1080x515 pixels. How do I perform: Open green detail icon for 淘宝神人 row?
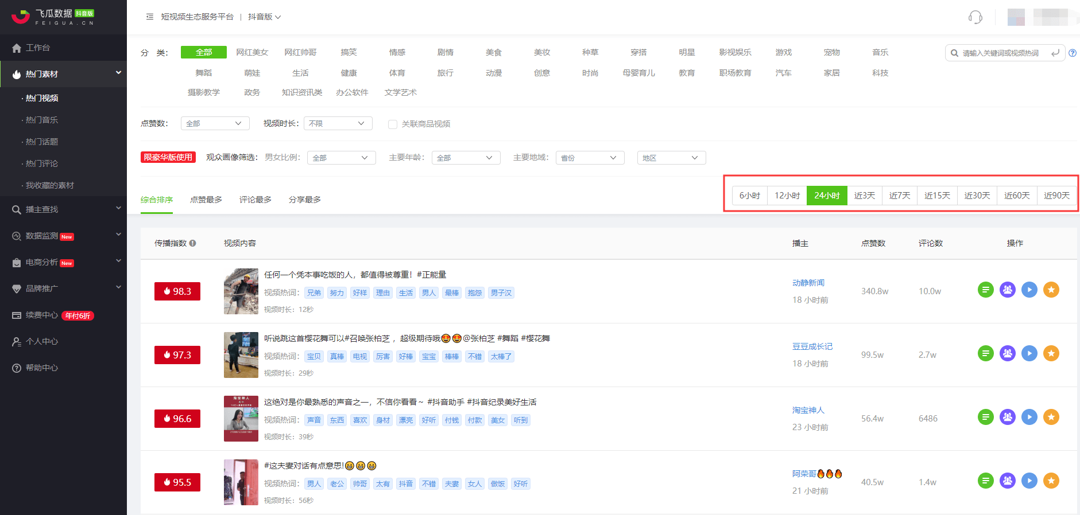(986, 417)
